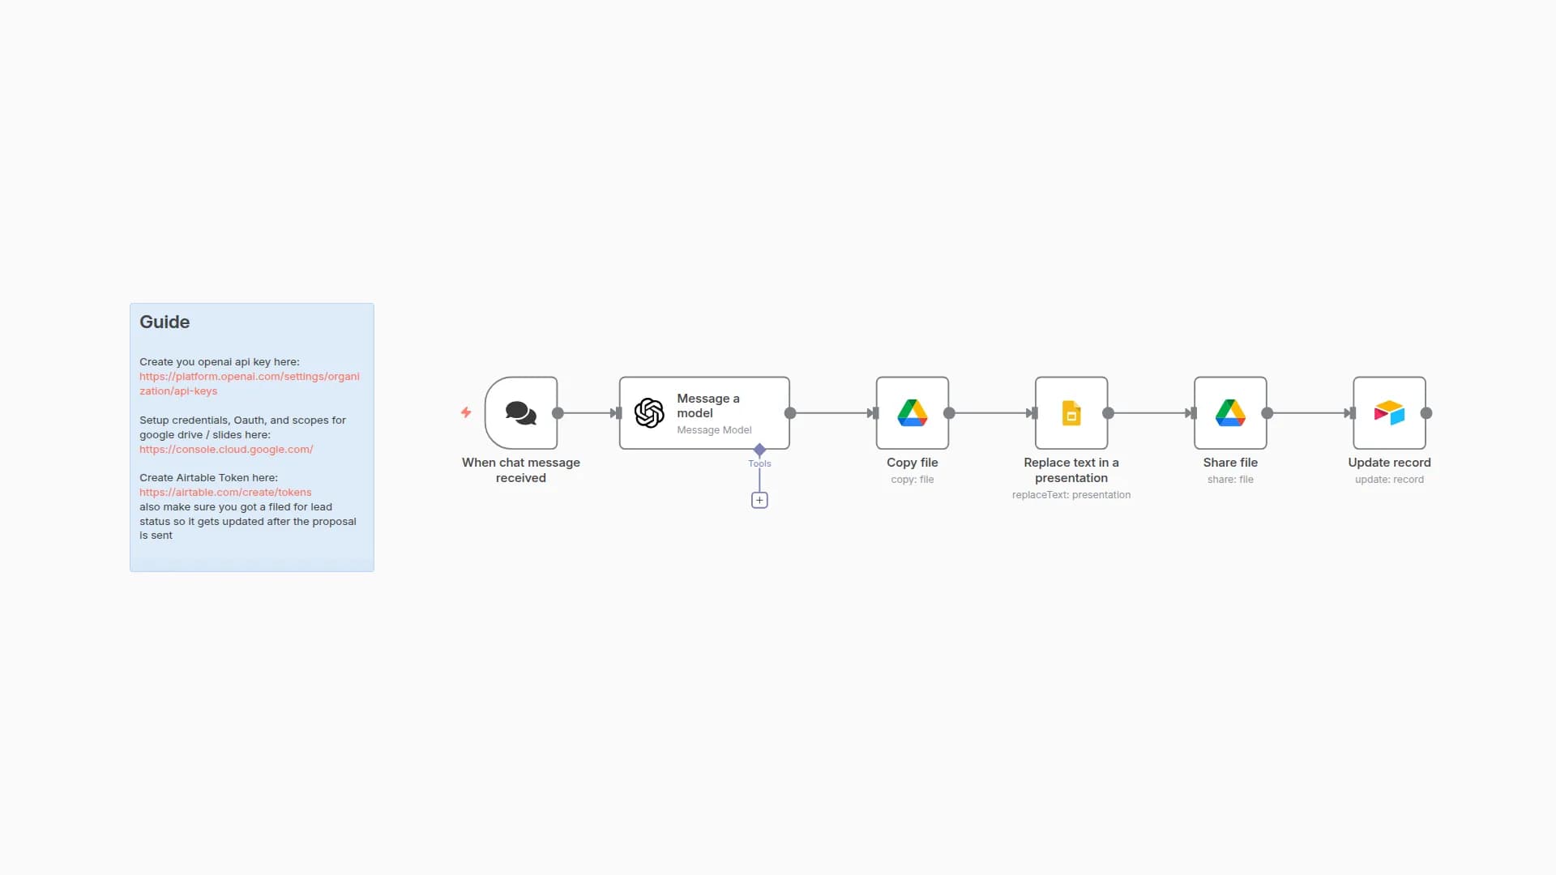Select the connection between Share file and Update record
Viewport: 1556px width, 875px height.
[1309, 413]
